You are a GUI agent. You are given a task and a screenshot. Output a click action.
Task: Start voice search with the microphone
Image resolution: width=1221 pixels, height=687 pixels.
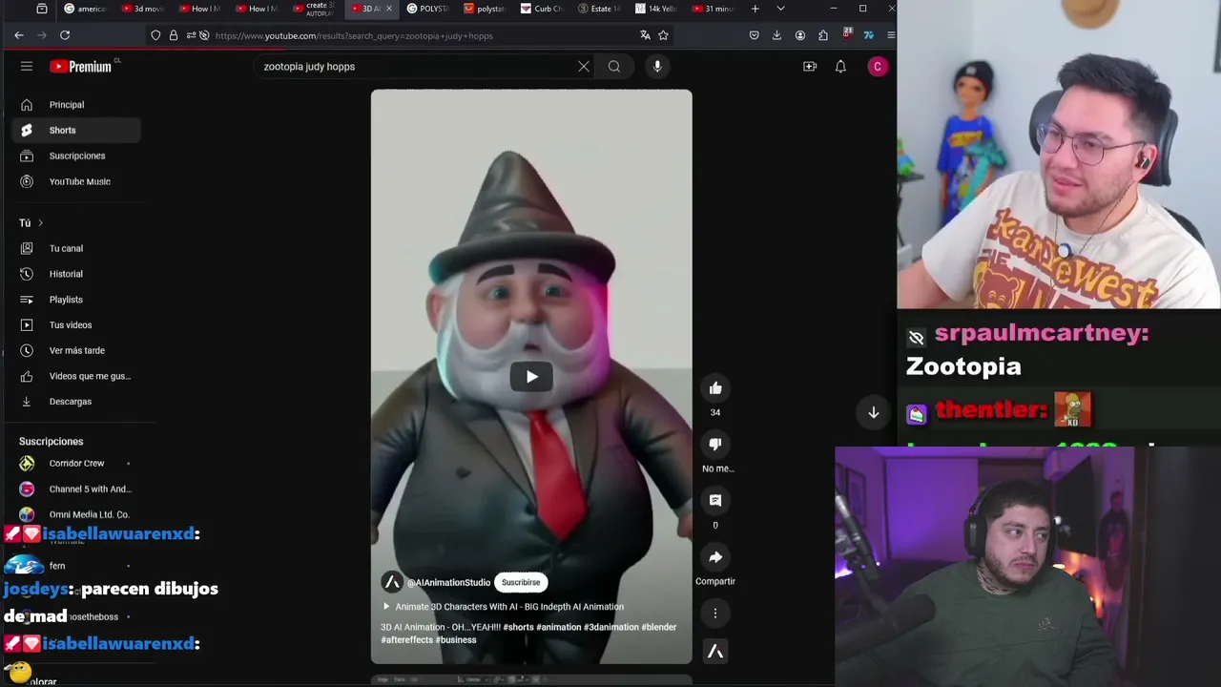(657, 66)
